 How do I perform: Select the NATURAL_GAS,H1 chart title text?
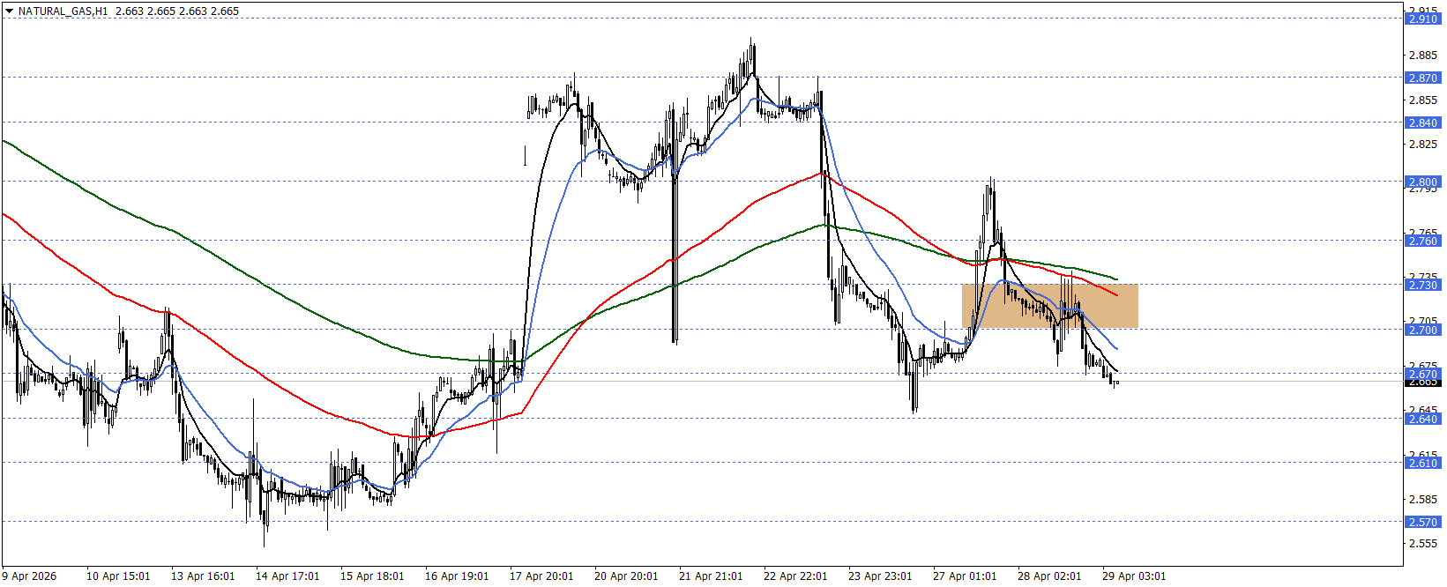pyautogui.click(x=63, y=11)
